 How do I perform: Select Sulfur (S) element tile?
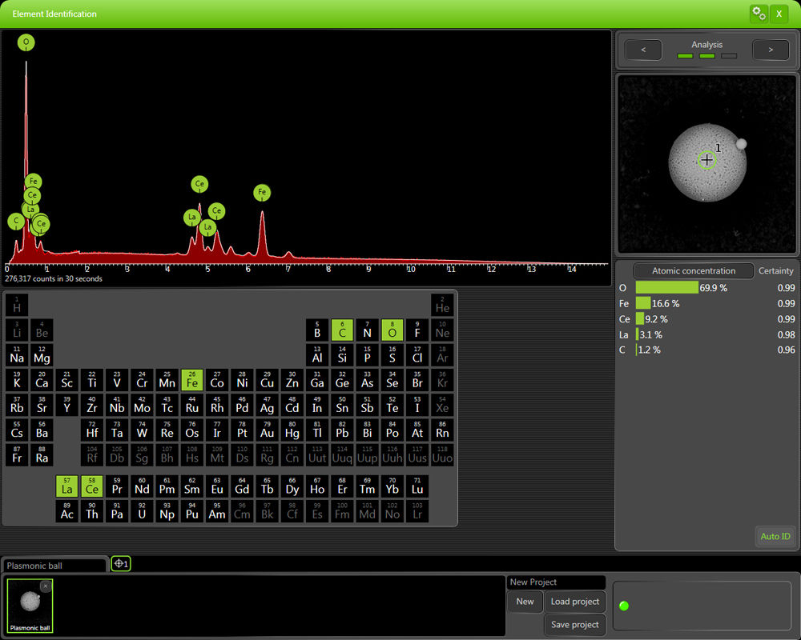coord(392,355)
